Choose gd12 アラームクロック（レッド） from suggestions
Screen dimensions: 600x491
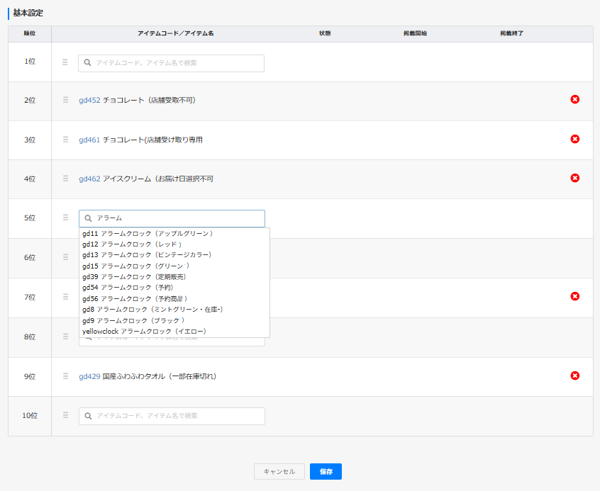tap(132, 244)
